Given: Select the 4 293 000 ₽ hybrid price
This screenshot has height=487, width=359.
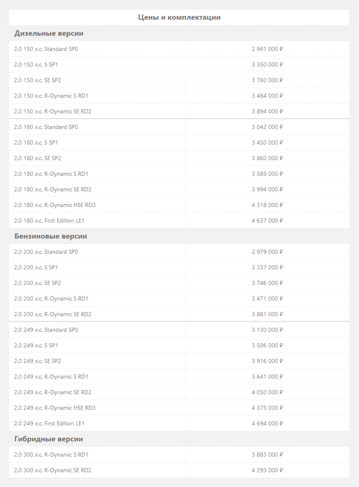Looking at the screenshot, I should pyautogui.click(x=267, y=470).
